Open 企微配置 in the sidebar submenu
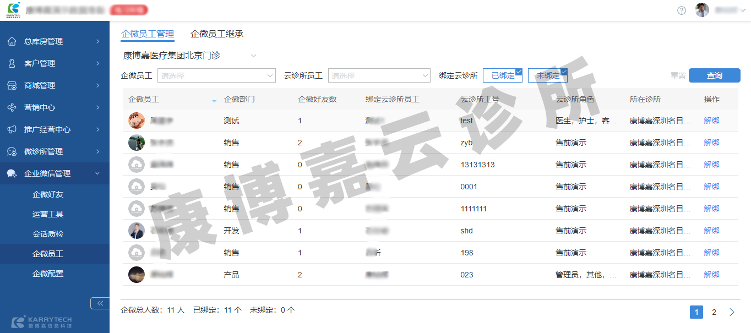Screen dimensions: 751x333 (x=48, y=274)
